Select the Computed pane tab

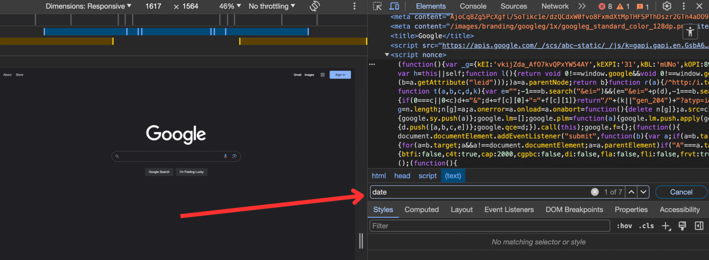421,210
